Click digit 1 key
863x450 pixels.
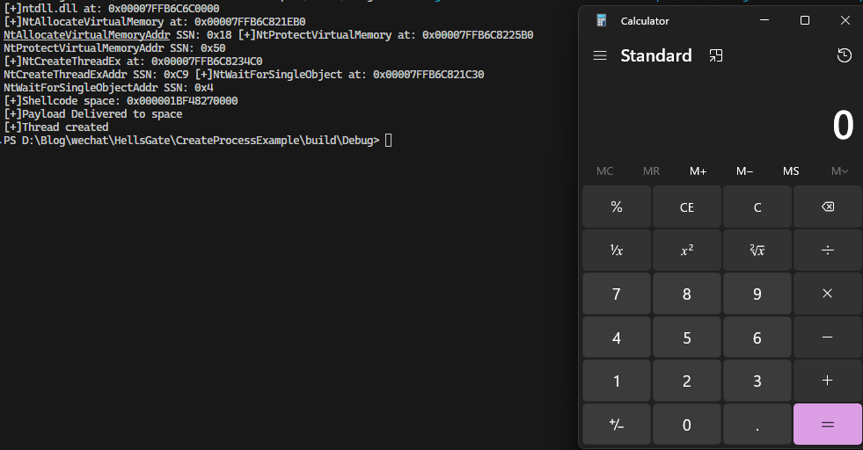point(617,381)
